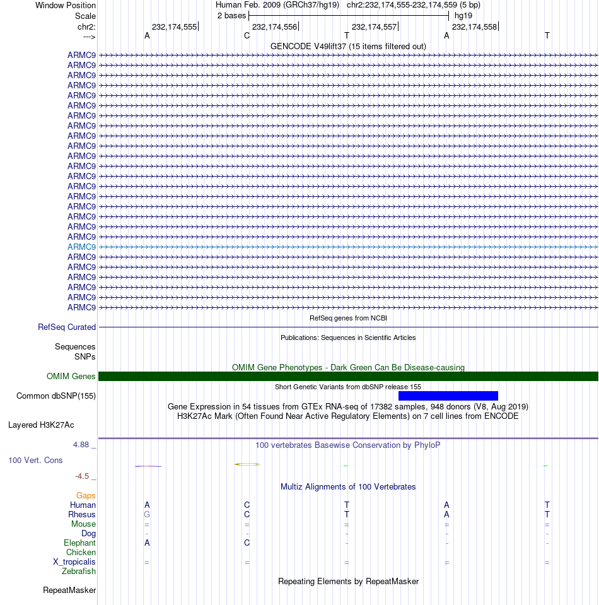The image size is (599, 605).
Task: Click the OMIM Genes track label
Action: pyautogui.click(x=71, y=376)
